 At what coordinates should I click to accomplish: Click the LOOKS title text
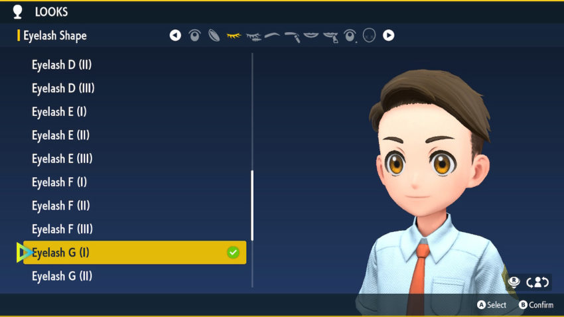(x=52, y=12)
